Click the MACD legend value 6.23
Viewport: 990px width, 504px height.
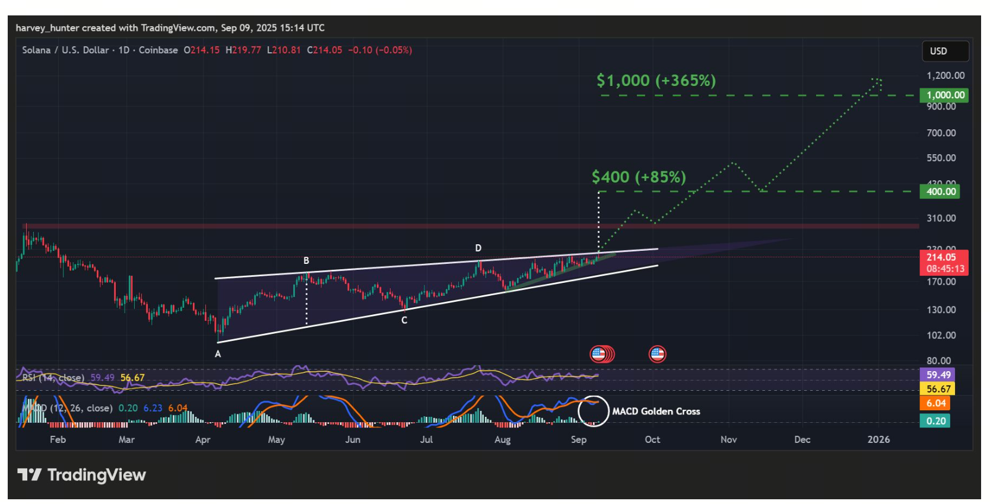tap(153, 408)
